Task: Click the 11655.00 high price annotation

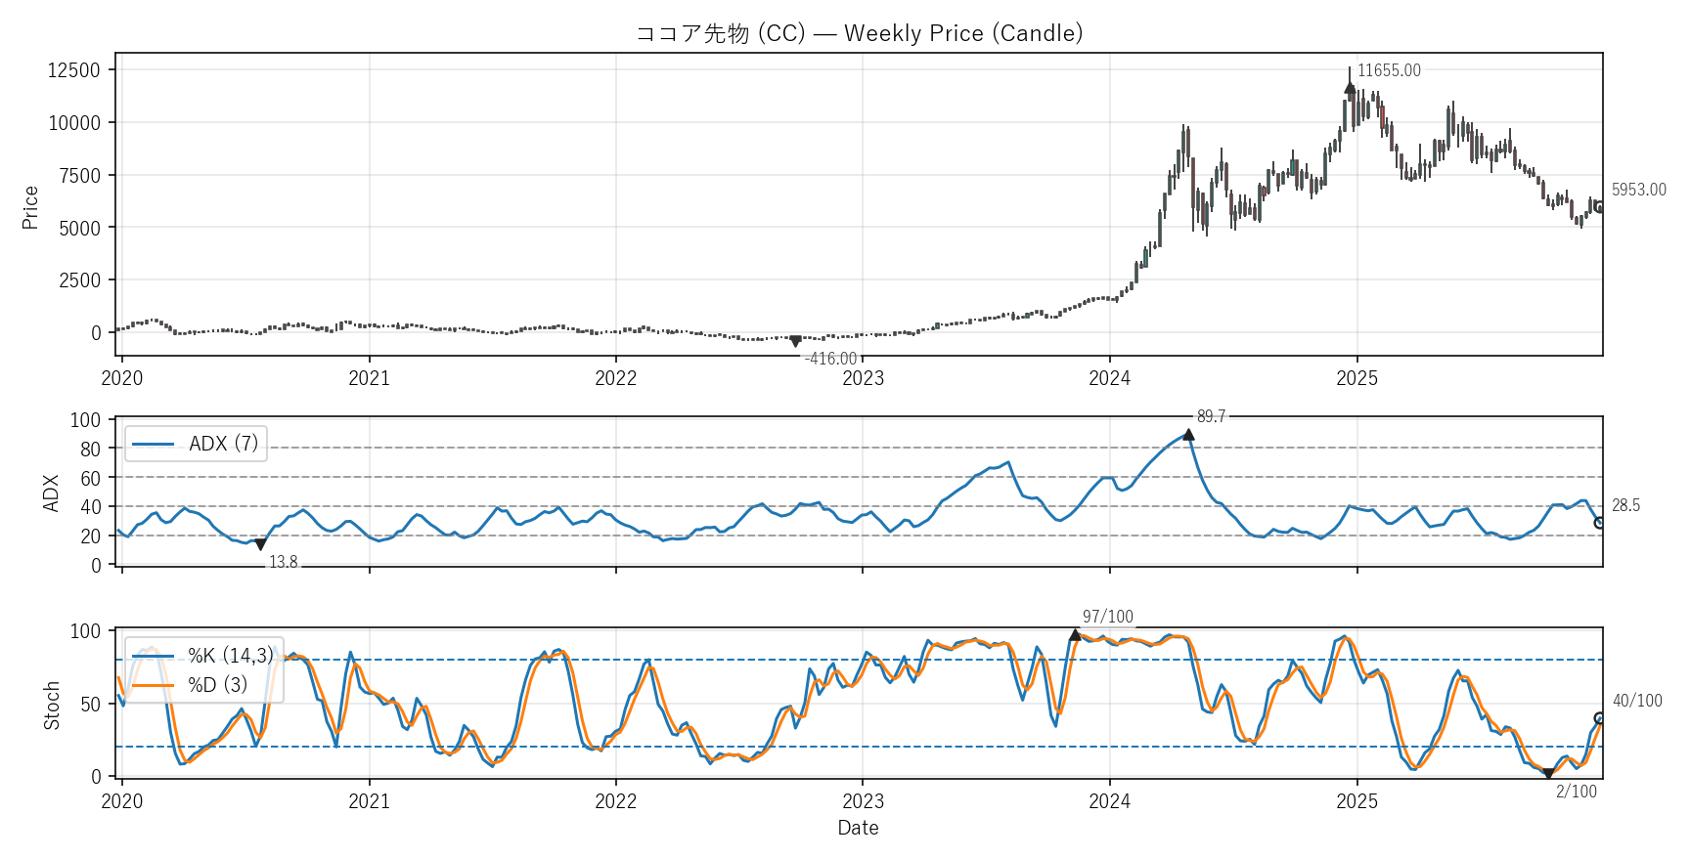Action: [x=1389, y=70]
